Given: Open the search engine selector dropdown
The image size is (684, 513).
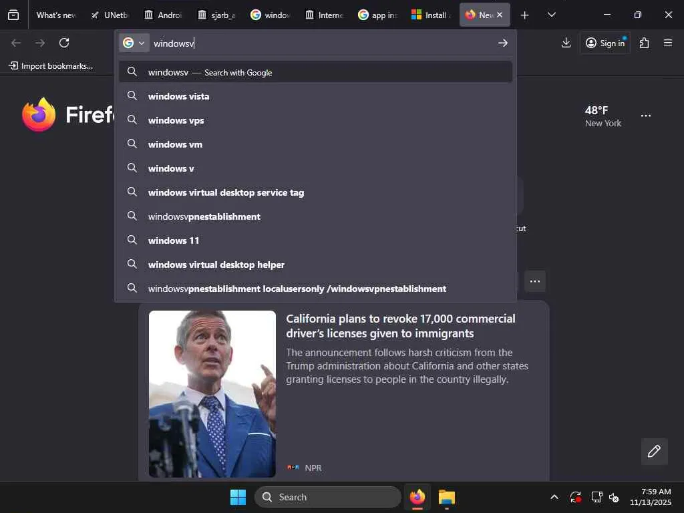Looking at the screenshot, I should pyautogui.click(x=134, y=43).
